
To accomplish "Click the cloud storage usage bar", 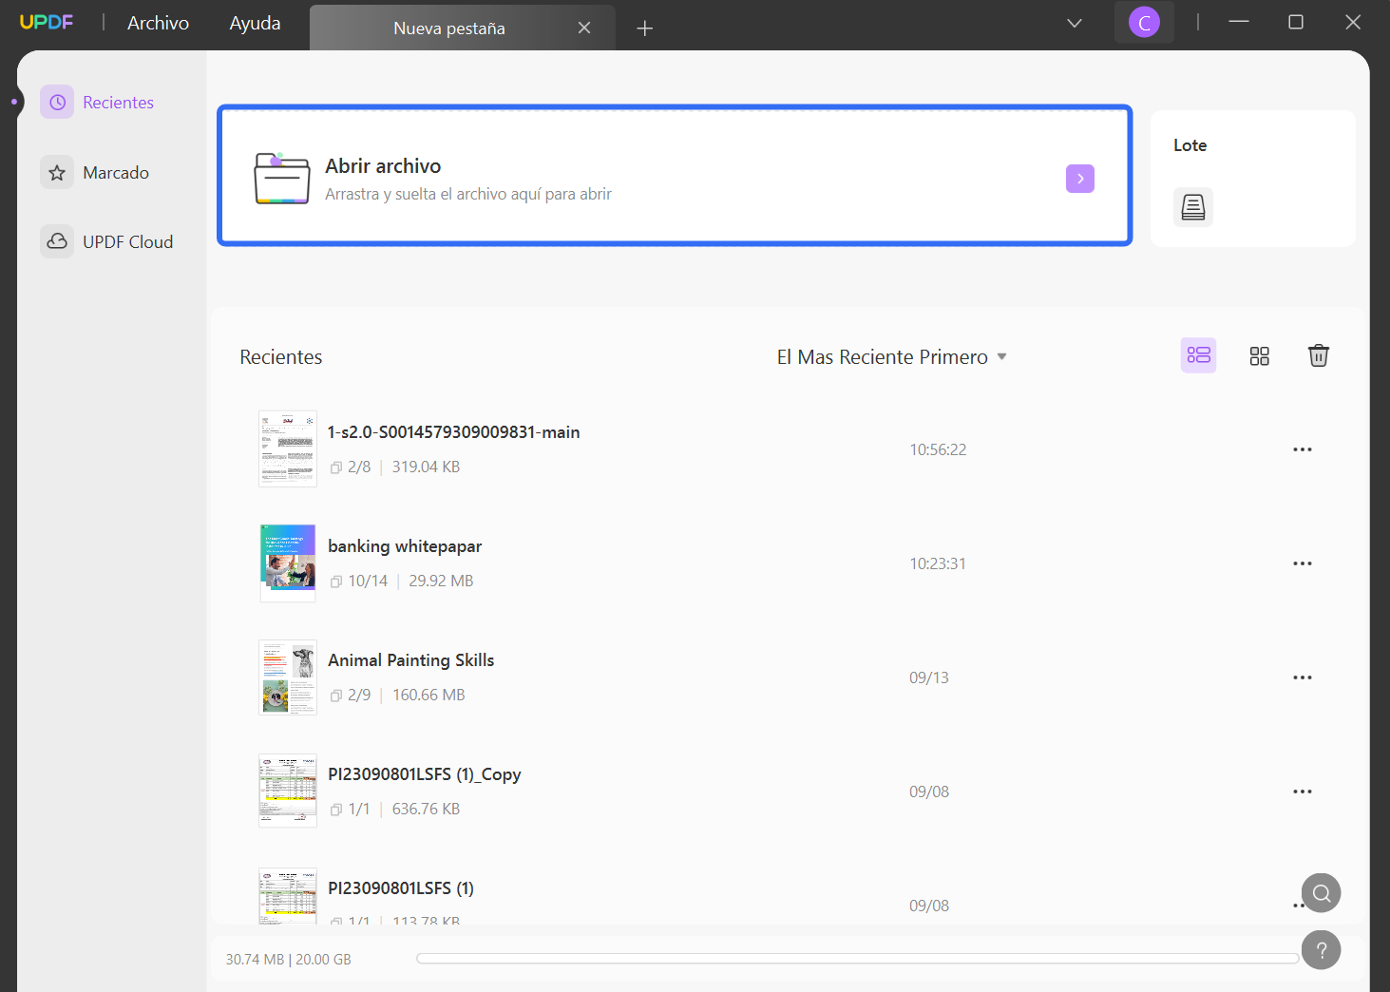I will click(x=855, y=958).
